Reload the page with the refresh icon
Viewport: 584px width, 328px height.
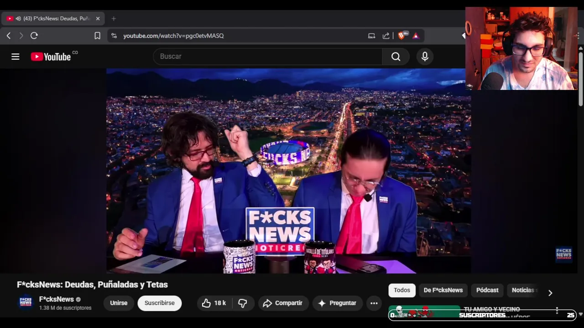click(34, 36)
